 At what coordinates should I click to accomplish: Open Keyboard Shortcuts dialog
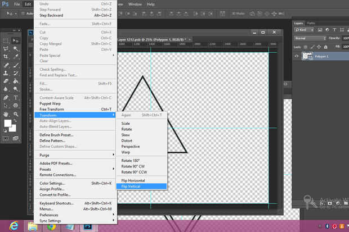[75, 203]
